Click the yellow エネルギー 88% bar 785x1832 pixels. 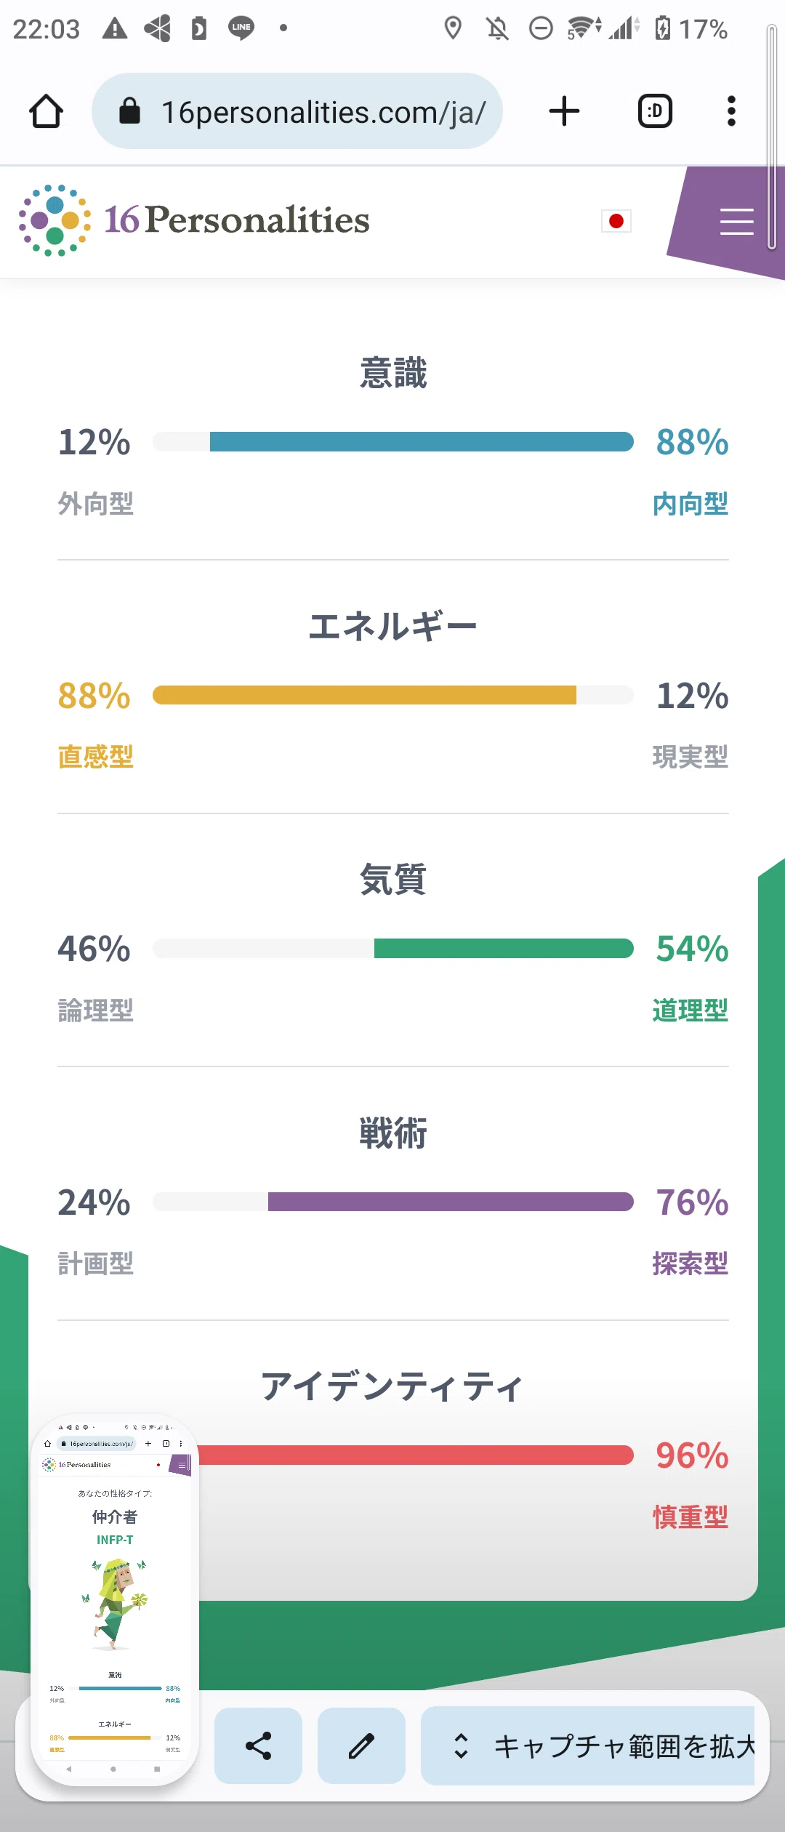(x=364, y=695)
